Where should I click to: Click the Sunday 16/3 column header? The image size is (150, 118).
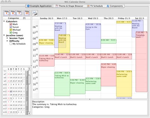tap(47, 18)
